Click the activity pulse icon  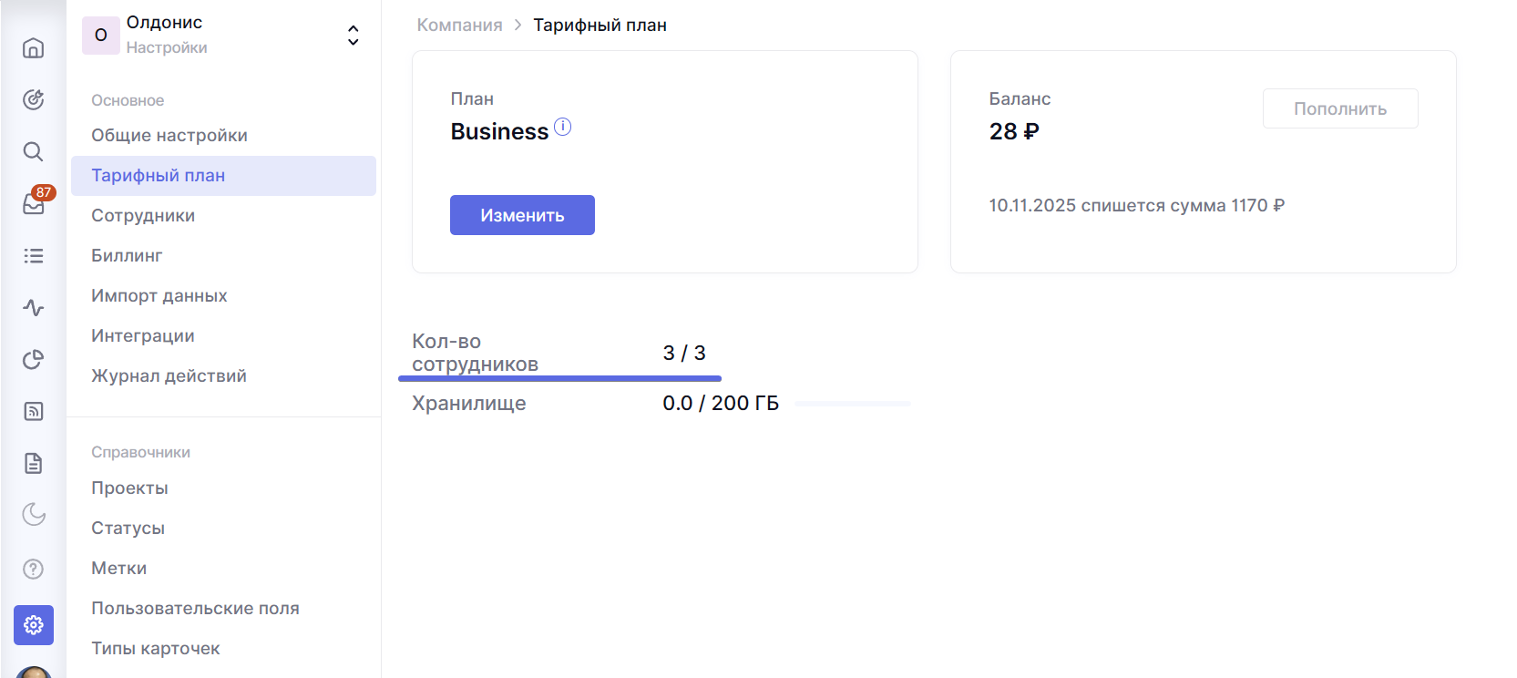tap(34, 308)
